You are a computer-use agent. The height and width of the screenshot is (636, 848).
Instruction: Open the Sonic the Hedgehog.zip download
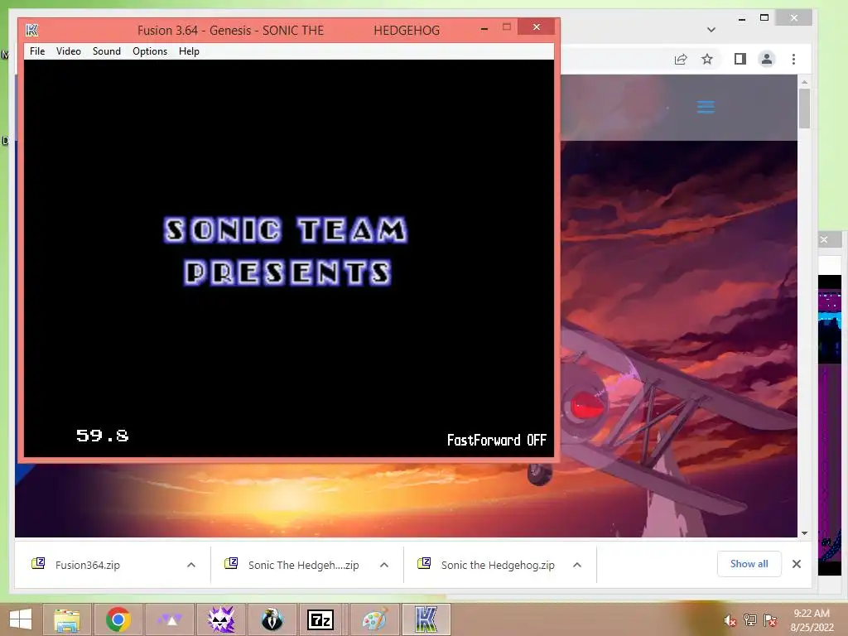point(498,565)
